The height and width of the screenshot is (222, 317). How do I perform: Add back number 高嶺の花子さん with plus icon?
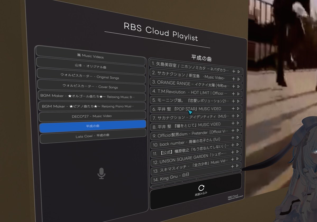pyautogui.click(x=233, y=138)
